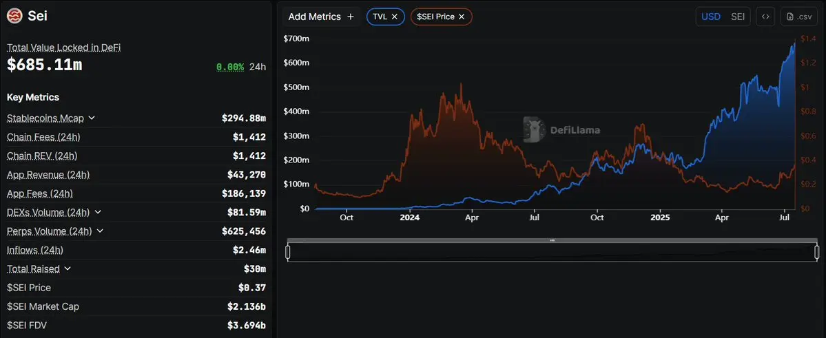Click Total Value Locked in DeFi label
This screenshot has width=826, height=338.
click(x=64, y=47)
